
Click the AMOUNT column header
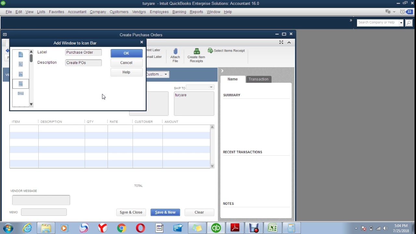coord(171,122)
